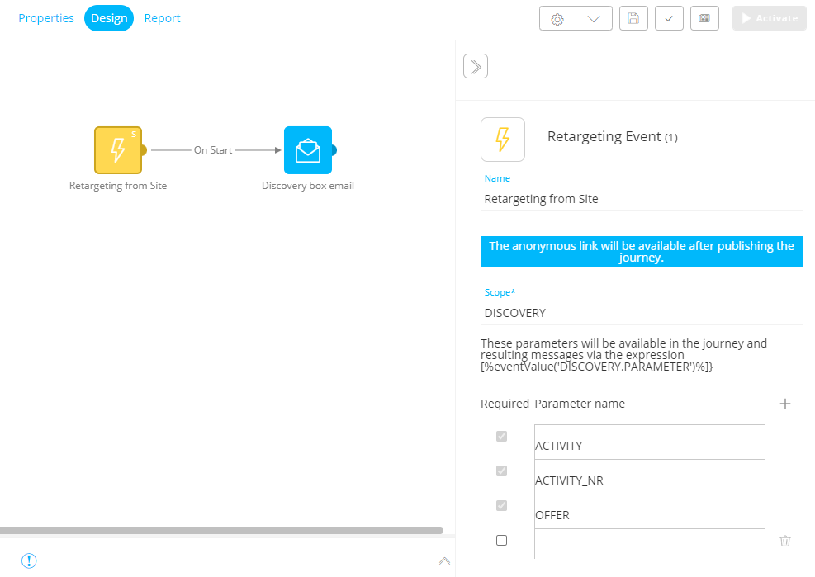The width and height of the screenshot is (815, 577).
Task: Expand the bottom panel with the up chevron
Action: pyautogui.click(x=444, y=560)
